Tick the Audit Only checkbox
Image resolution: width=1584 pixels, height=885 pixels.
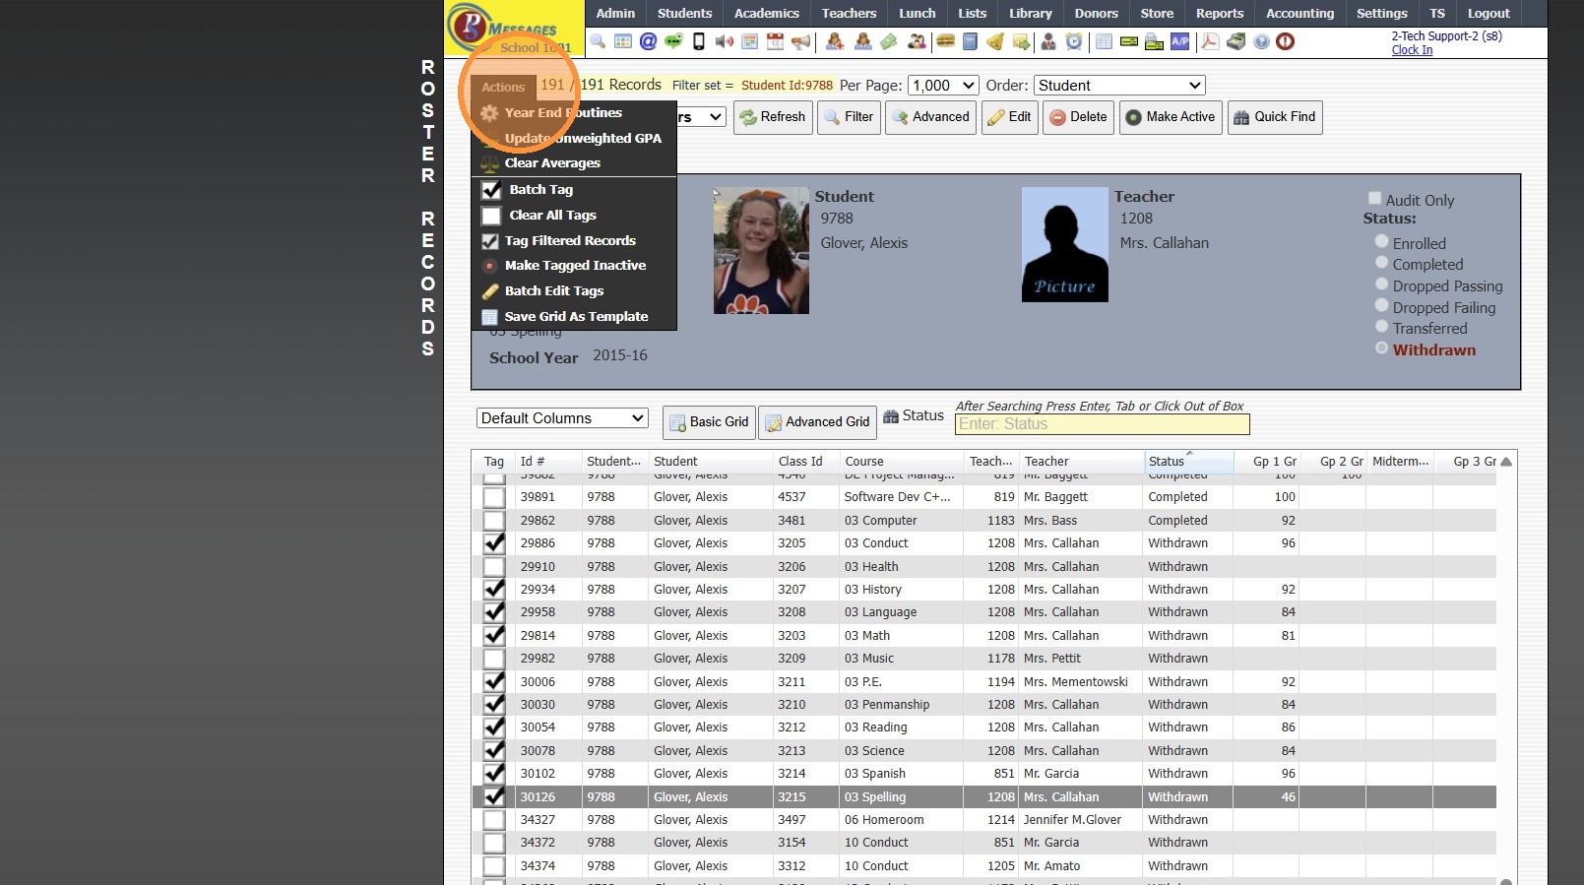(1374, 199)
